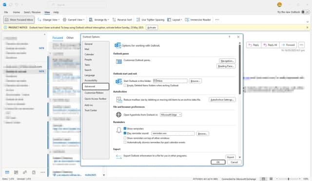Toggle Try the new Outlook switch

pyautogui.click(x=305, y=12)
